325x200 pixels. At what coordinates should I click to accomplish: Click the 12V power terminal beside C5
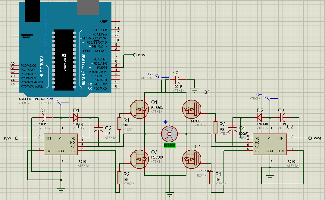[x=158, y=77]
